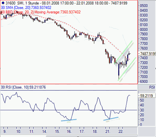Click the date label 17. on time axis
This screenshot has width=156, height=137.
pyautogui.click(x=82, y=132)
